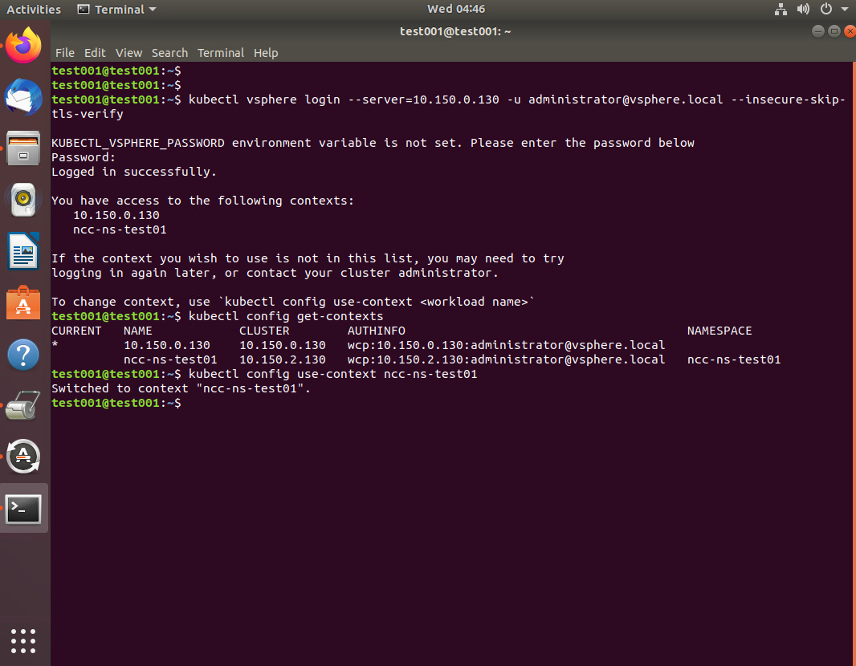Open the clock showing Wed 04:46
This screenshot has height=666, width=856.
coord(456,10)
